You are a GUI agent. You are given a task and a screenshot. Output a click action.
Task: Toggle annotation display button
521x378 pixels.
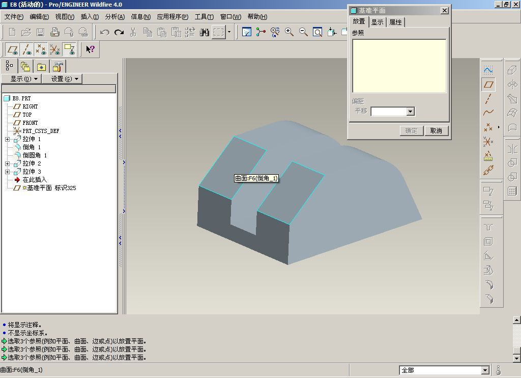tap(69, 49)
